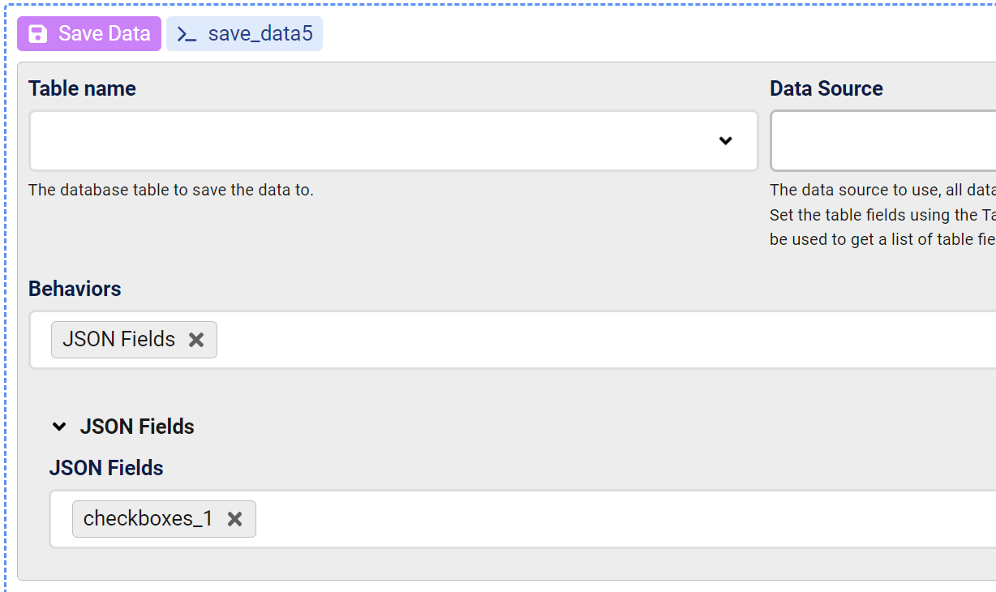This screenshot has height=592, width=996.
Task: Click the terminal prompt icon beside save_data5
Action: [x=187, y=34]
